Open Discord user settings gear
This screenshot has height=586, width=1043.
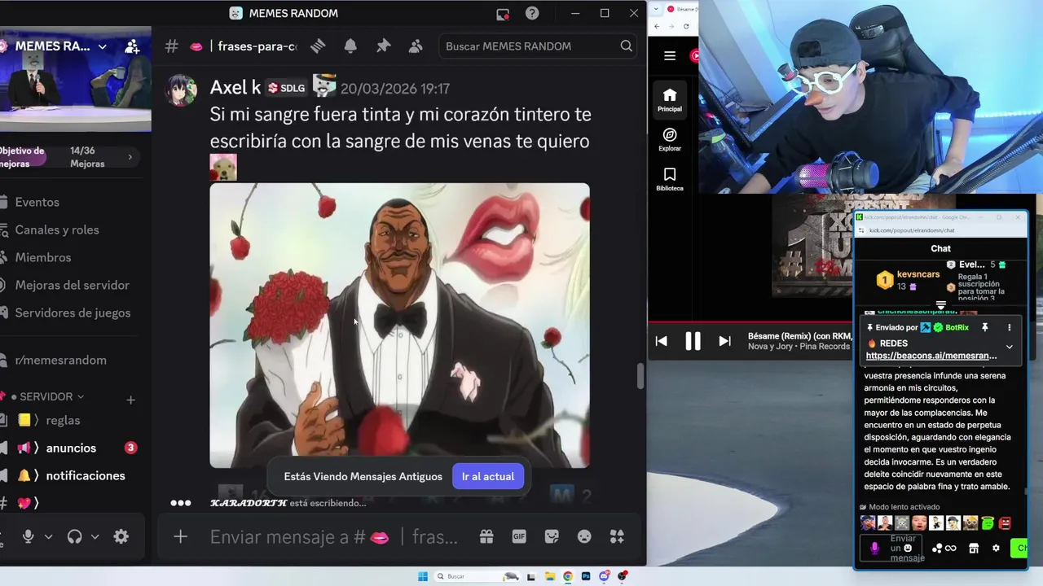121,536
